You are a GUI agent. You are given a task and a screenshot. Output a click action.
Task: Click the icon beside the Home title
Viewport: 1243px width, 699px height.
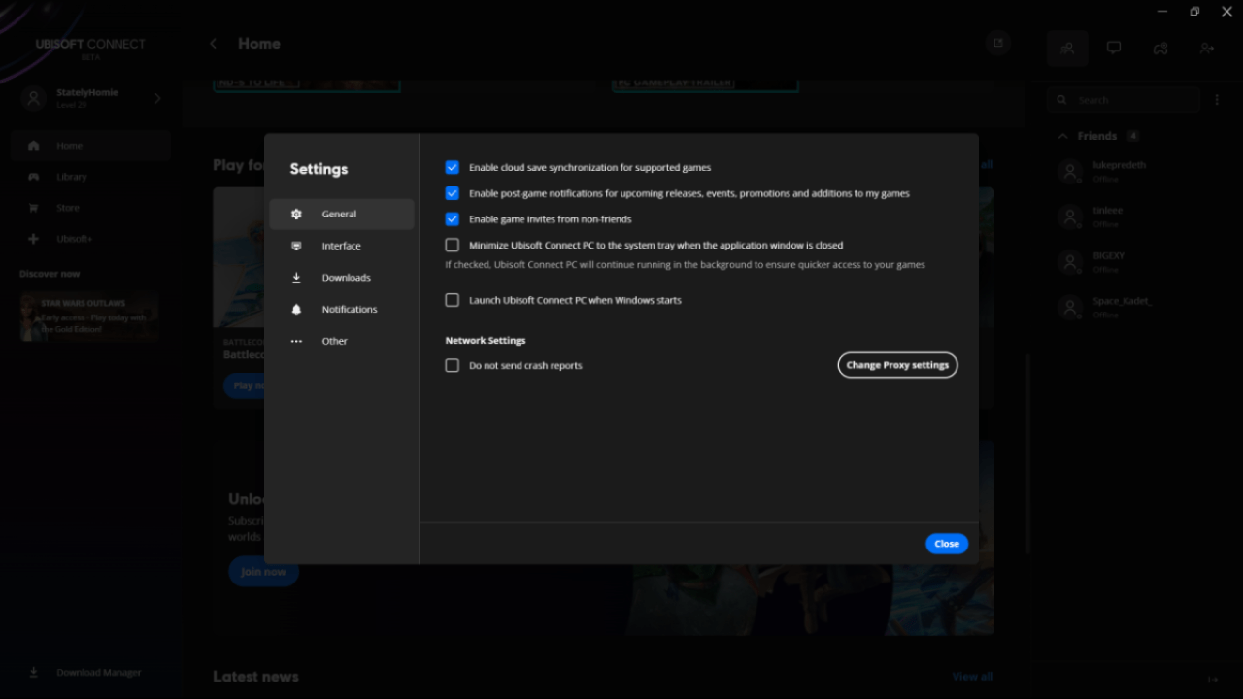point(997,43)
